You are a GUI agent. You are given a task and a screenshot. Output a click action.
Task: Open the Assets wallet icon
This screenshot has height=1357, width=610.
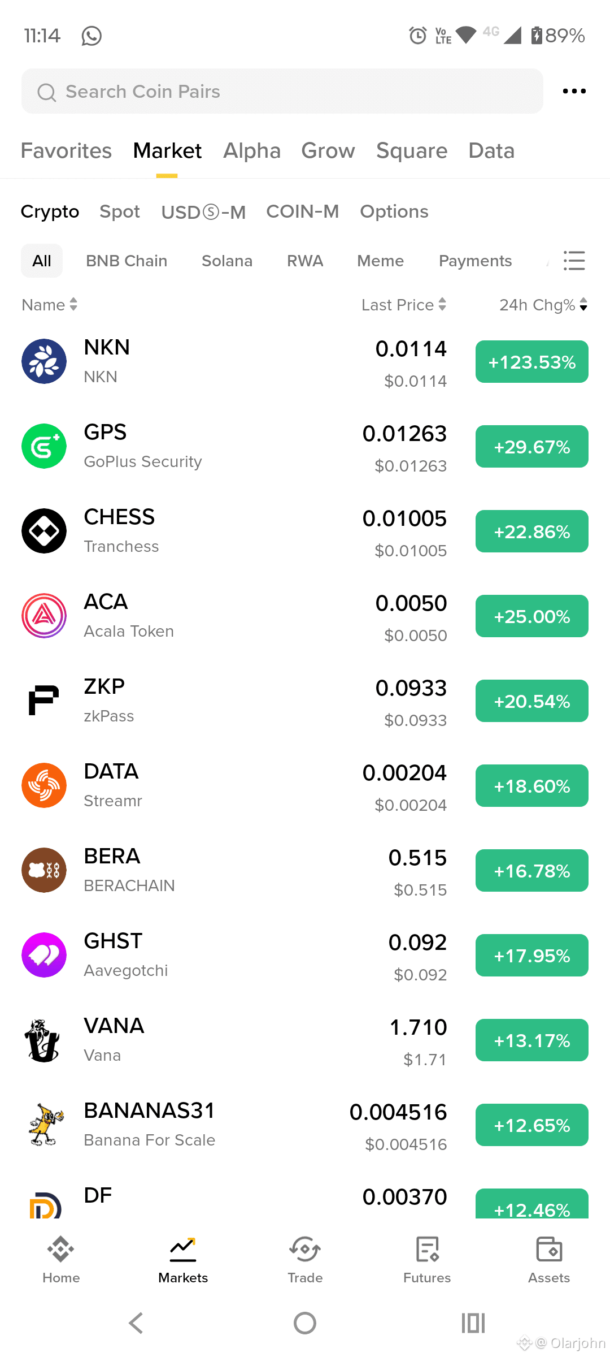[549, 1250]
